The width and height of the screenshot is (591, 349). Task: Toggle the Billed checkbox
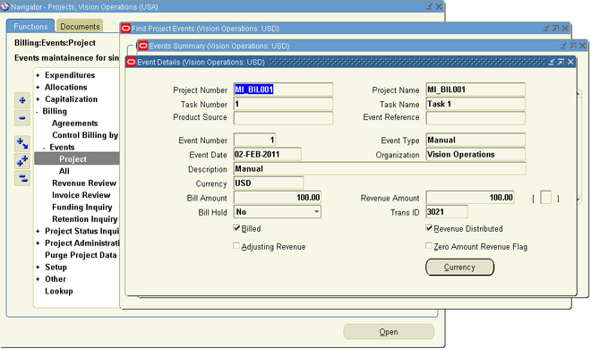click(236, 228)
